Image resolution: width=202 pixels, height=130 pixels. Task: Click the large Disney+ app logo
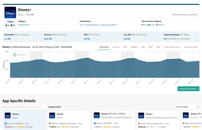coord(10,13)
